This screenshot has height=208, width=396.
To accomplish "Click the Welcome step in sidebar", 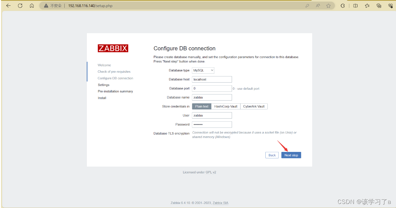I will [104, 65].
